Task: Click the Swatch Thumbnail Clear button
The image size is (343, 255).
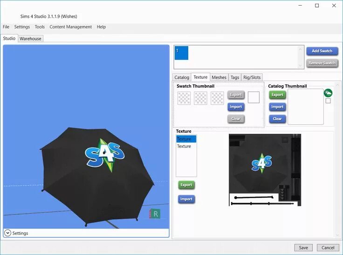Action: 236,119
